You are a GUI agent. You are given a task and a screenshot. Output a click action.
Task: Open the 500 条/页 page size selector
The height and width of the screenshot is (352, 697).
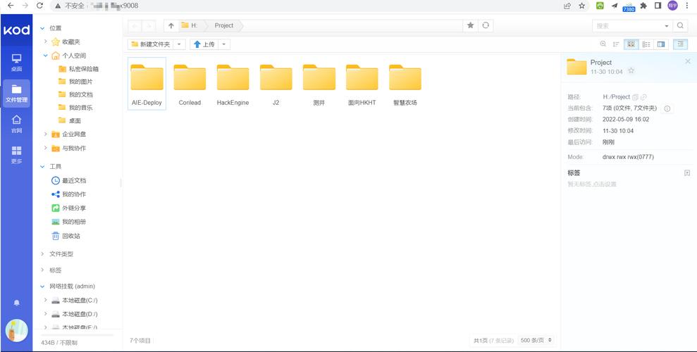click(536, 341)
